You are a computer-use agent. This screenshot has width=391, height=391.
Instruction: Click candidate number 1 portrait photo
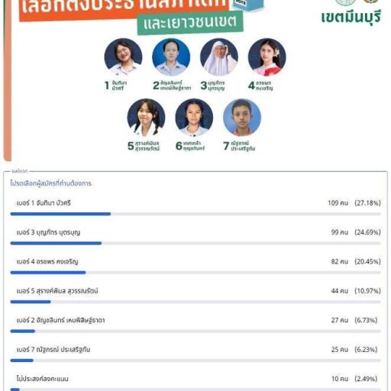123,57
